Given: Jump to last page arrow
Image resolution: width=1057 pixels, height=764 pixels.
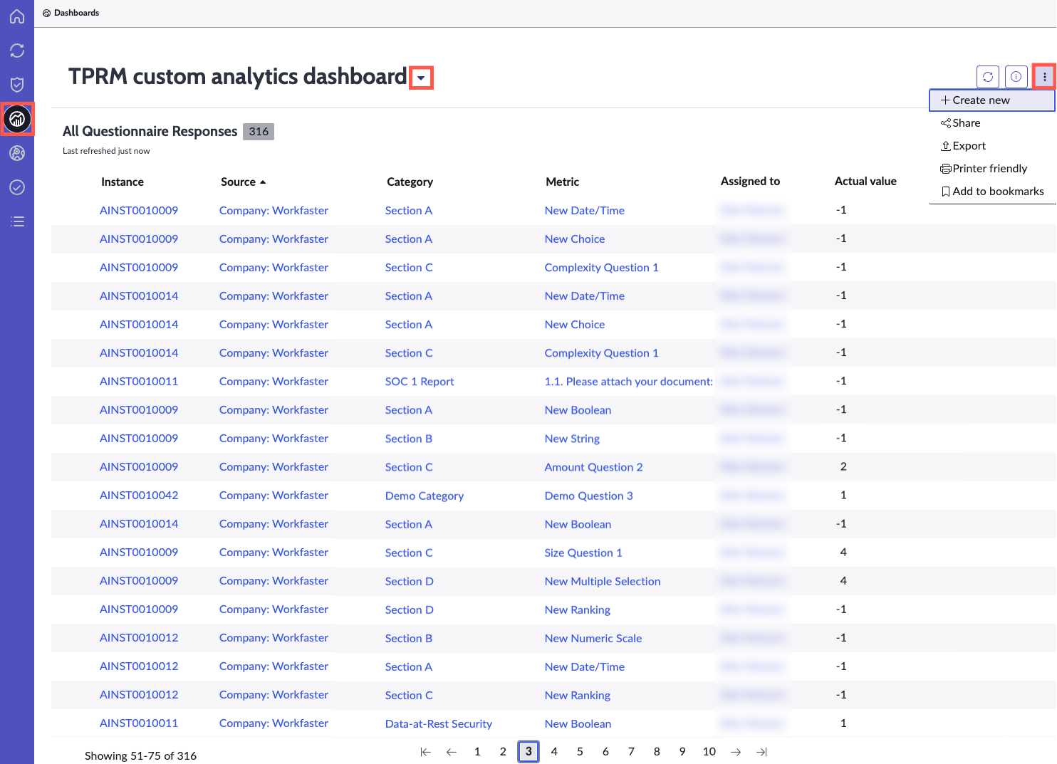Looking at the screenshot, I should (761, 752).
